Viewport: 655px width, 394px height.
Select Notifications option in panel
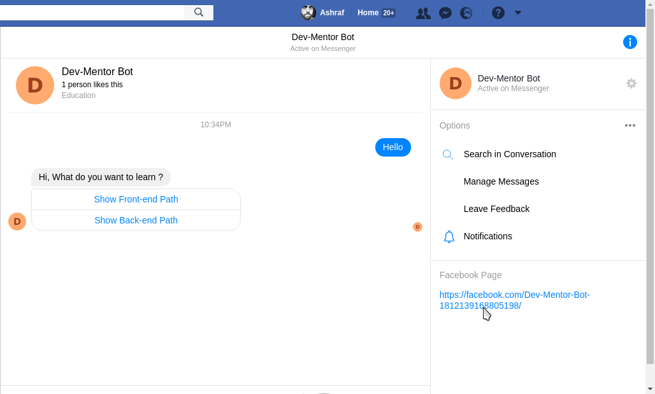[488, 236]
